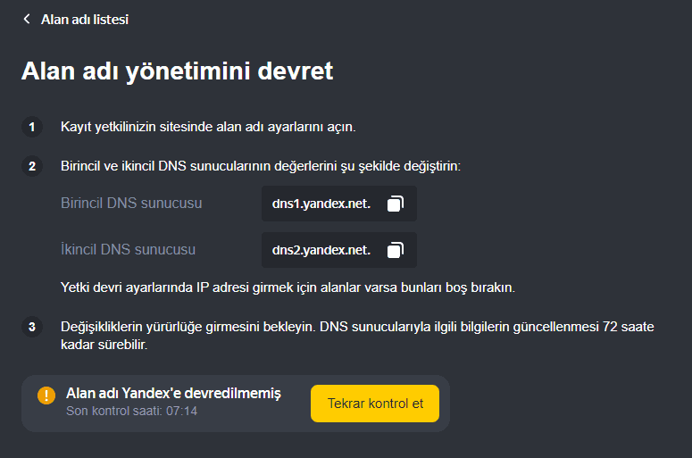Viewport: 692px width, 458px height.
Task: Click the Alan adı Yandex'e devredilmemiş status
Action: tap(173, 393)
